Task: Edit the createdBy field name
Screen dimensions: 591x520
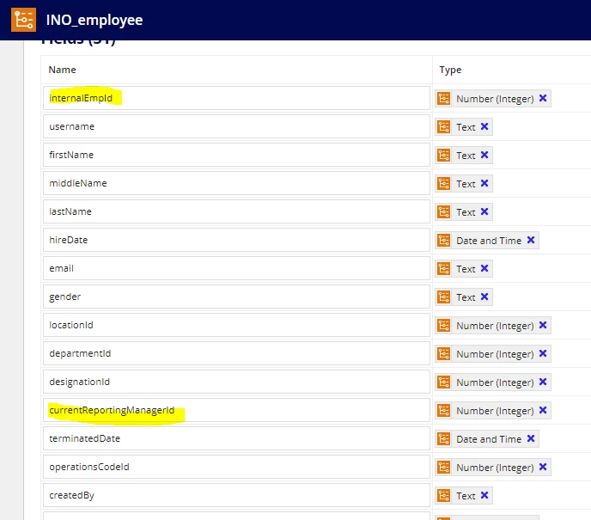Action: 236,495
